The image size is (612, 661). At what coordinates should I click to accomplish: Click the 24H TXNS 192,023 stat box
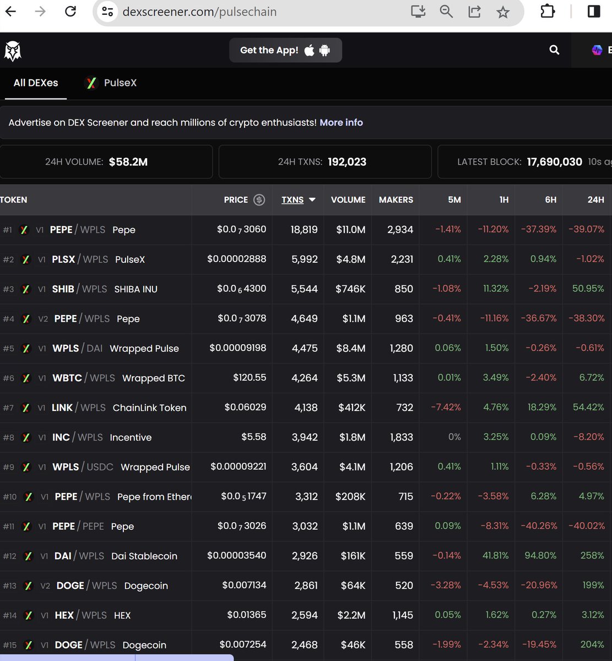(x=325, y=162)
